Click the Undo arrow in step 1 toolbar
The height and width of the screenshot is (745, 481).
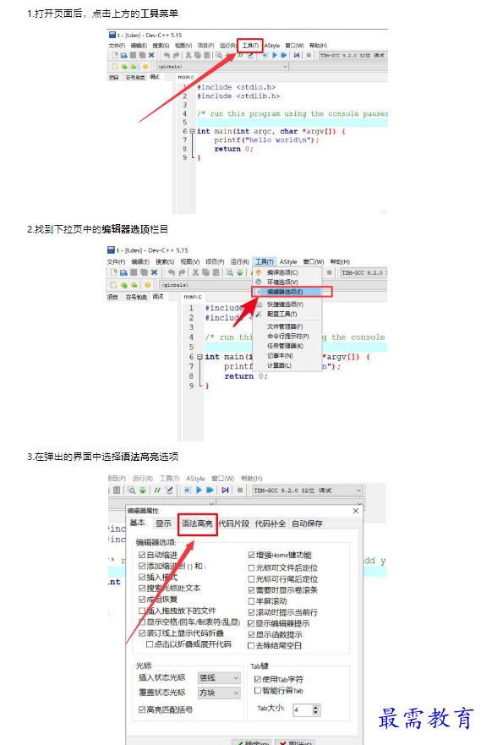(167, 56)
